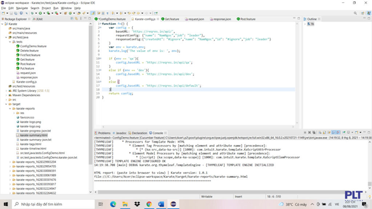
Task: Click the Display Selected Console icon
Action: pyautogui.click(x=348, y=132)
